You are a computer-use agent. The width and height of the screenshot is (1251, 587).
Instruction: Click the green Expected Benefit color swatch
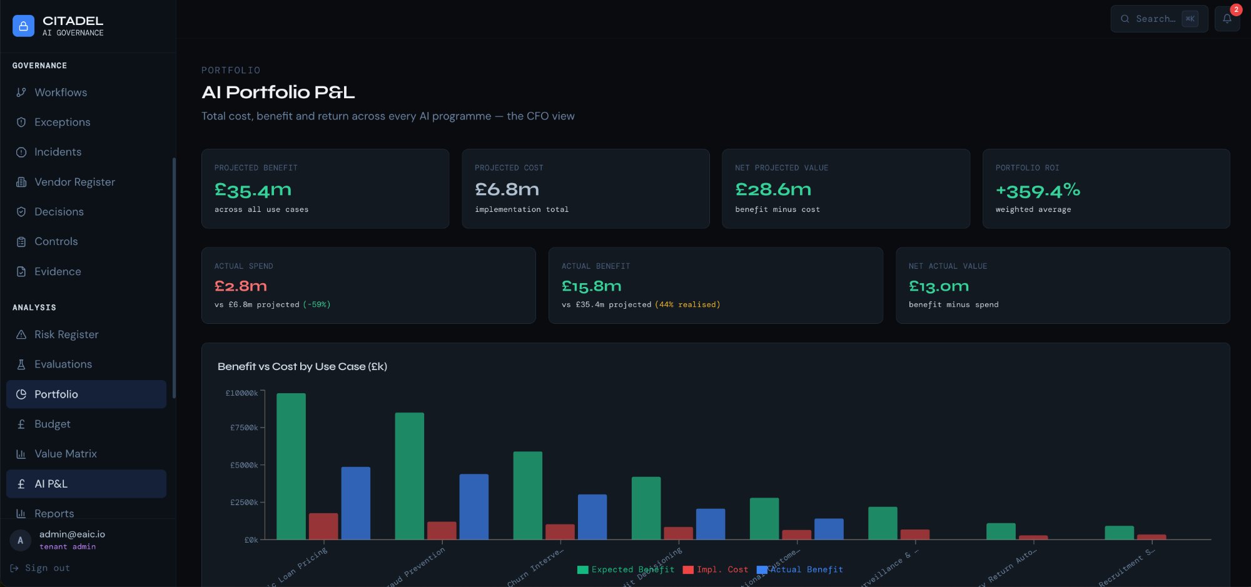[582, 569]
